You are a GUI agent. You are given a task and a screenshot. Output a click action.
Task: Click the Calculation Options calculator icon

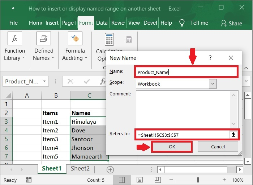click(109, 40)
